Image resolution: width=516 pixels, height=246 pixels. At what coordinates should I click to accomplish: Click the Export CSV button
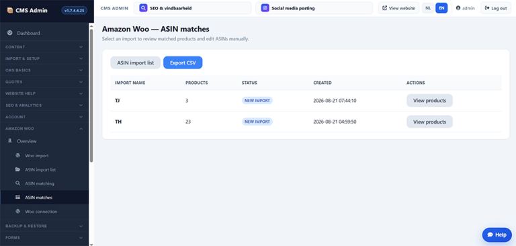coord(183,63)
